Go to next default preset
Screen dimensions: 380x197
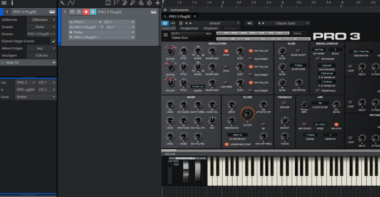[191, 23]
